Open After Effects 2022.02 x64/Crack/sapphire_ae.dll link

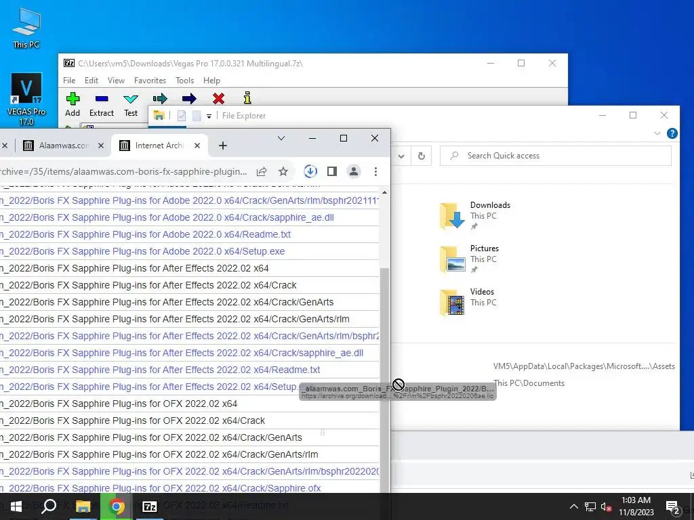pyautogui.click(x=182, y=353)
